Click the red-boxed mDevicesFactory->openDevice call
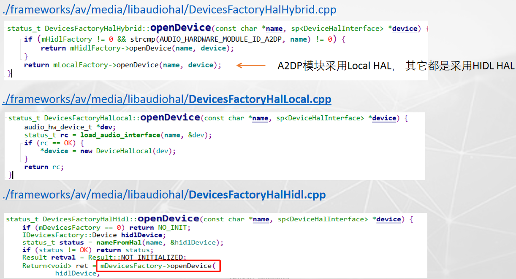 click(158, 266)
